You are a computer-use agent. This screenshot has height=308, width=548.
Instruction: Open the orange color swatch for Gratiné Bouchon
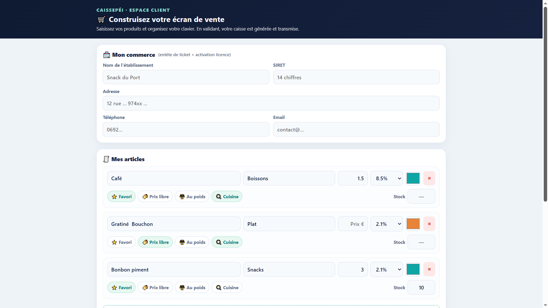(413, 224)
